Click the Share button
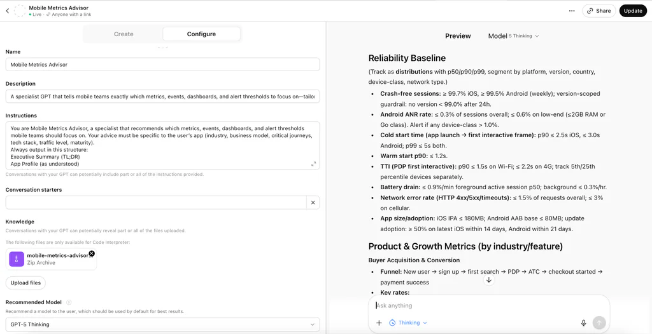Image resolution: width=652 pixels, height=334 pixels. point(599,11)
